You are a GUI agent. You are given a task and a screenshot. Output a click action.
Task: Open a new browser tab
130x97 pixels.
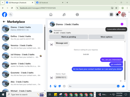pos(67,3)
